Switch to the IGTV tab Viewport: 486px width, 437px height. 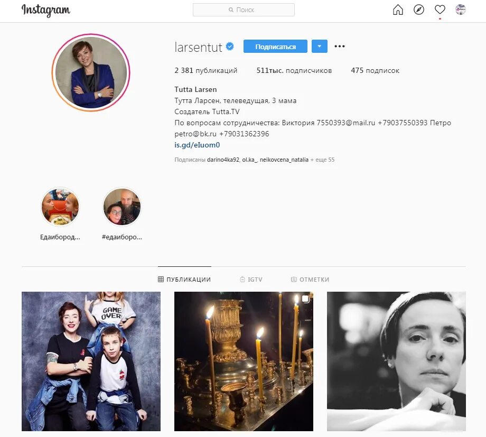[x=251, y=280]
